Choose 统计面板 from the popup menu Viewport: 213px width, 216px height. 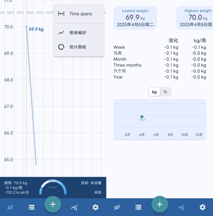pyautogui.click(x=78, y=47)
